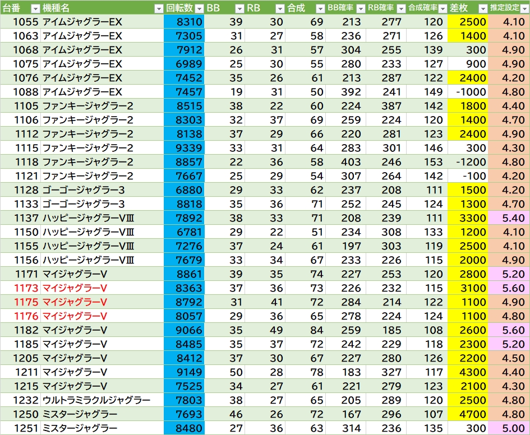Image resolution: width=530 pixels, height=435 pixels.
Task: Open the 合成確率 column filter dropdown
Action: 442,9
